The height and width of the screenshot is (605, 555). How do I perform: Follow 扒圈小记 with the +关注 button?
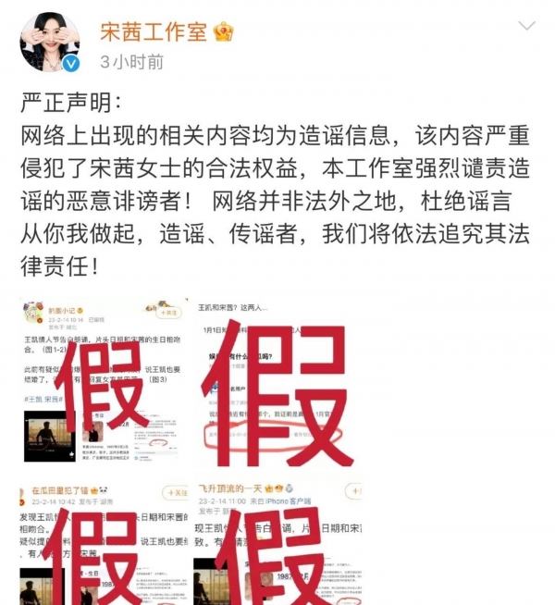pos(168,313)
